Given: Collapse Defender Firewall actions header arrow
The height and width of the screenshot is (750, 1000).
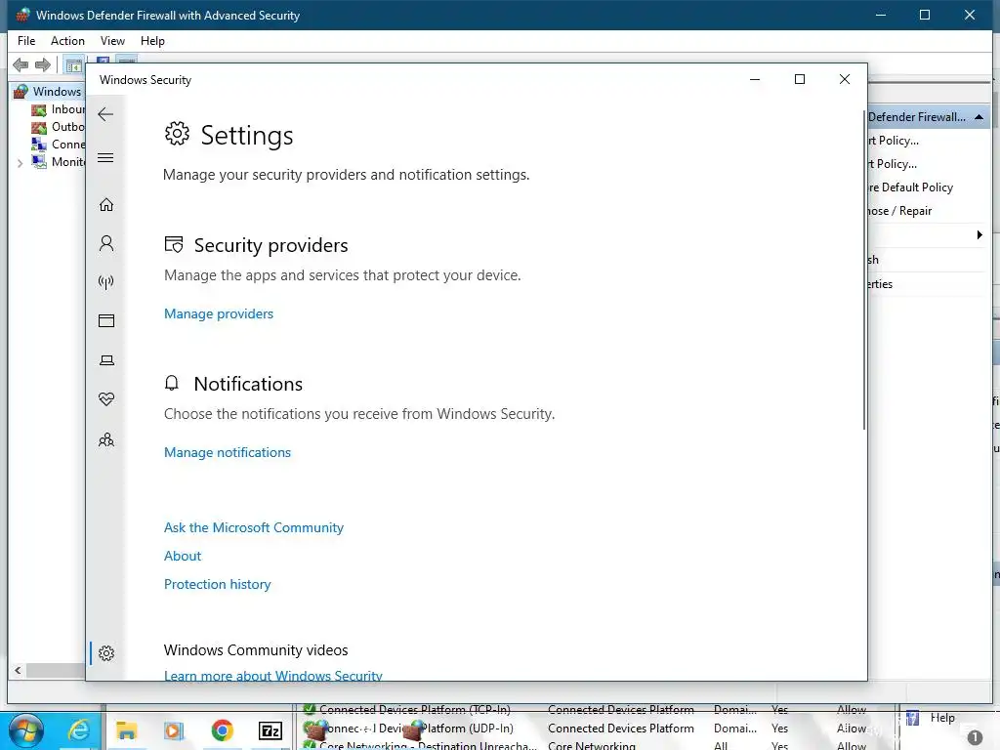Looking at the screenshot, I should click(979, 117).
